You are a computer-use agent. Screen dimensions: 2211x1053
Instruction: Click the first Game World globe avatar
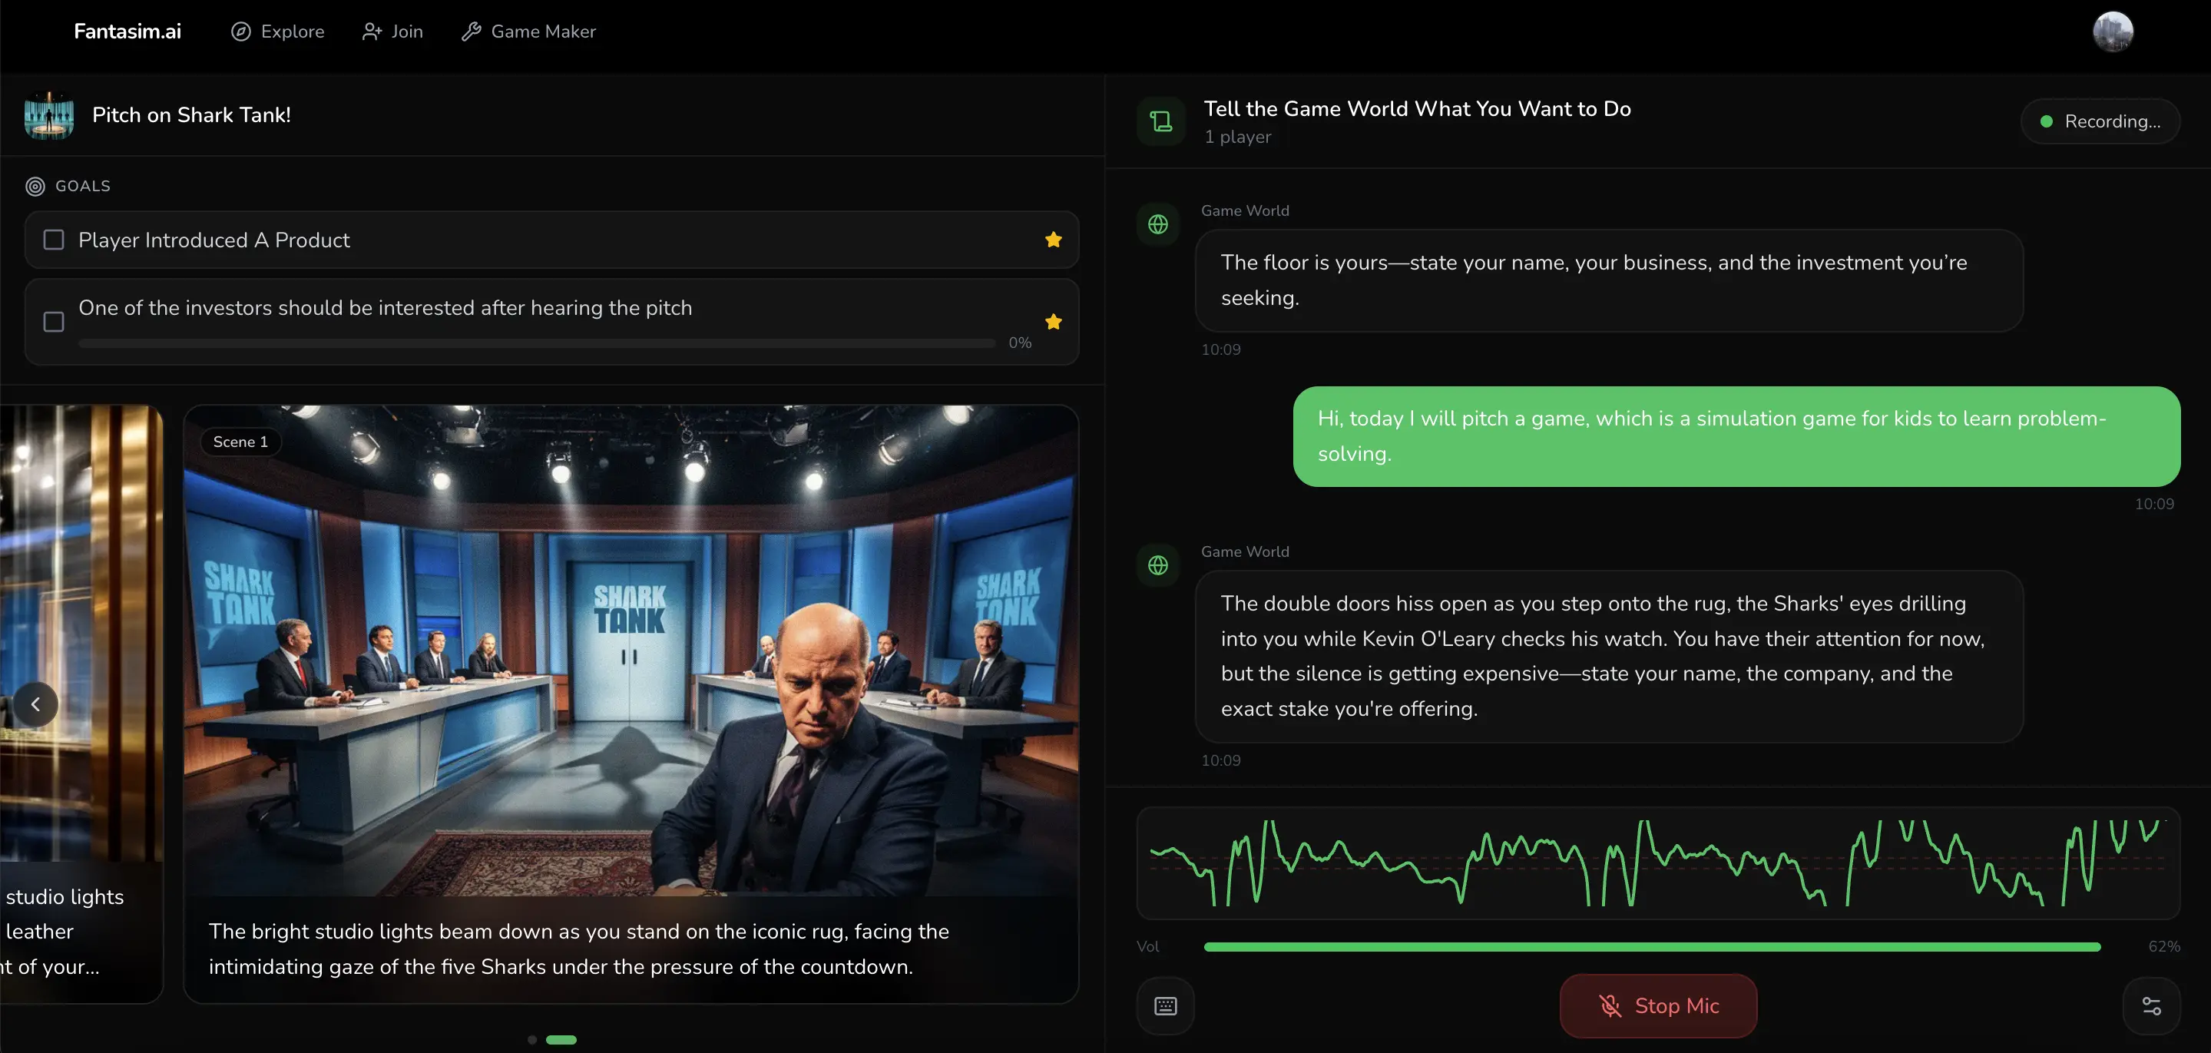(x=1158, y=224)
